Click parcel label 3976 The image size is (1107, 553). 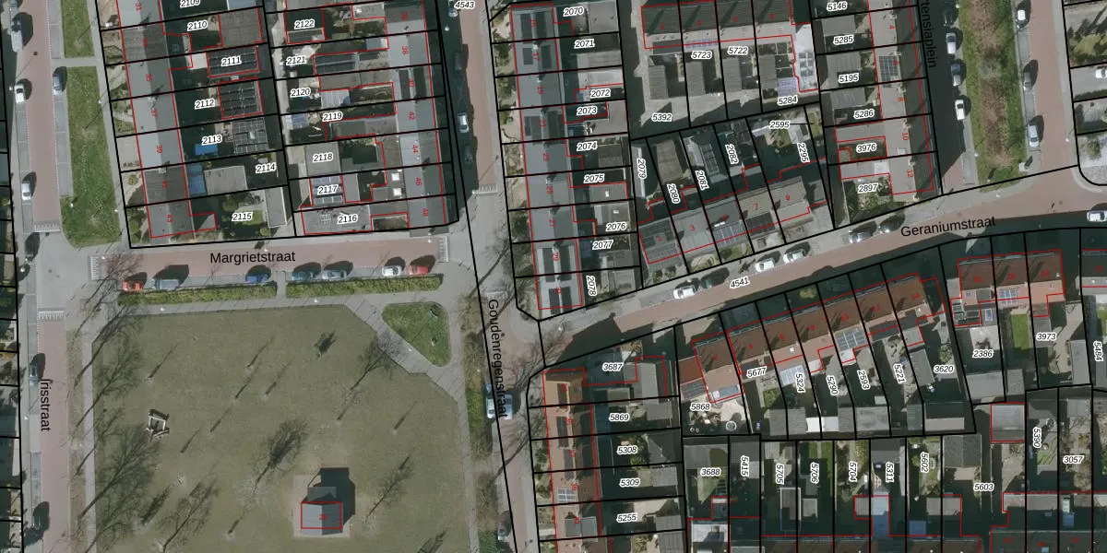[x=866, y=147]
